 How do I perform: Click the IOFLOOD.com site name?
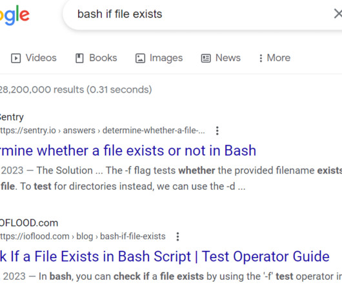(29, 223)
